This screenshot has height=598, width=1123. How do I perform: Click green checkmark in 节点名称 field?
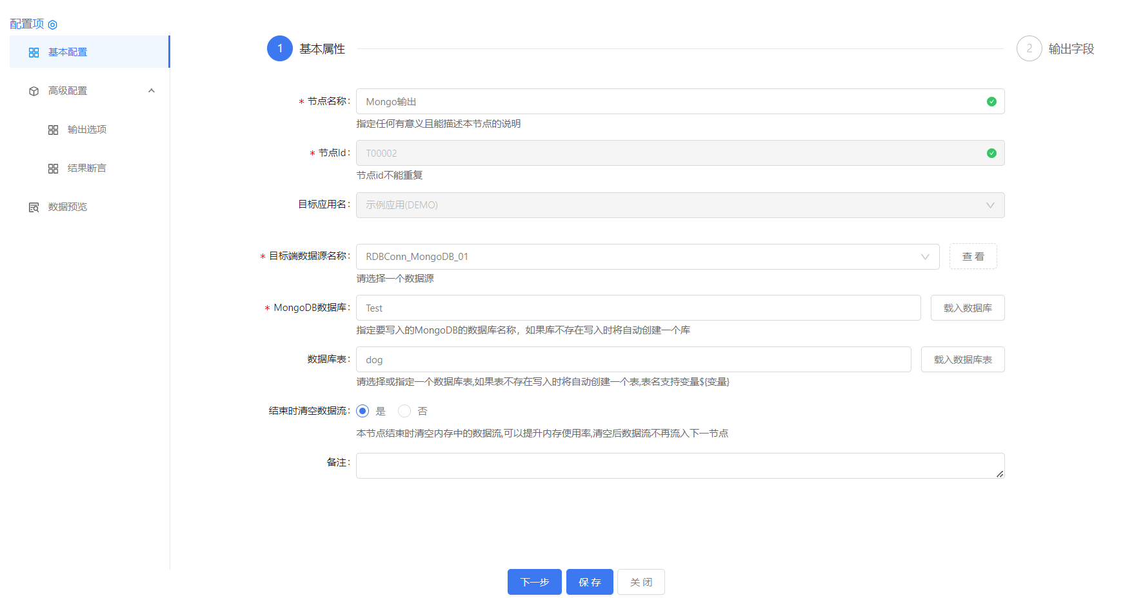[x=991, y=101]
